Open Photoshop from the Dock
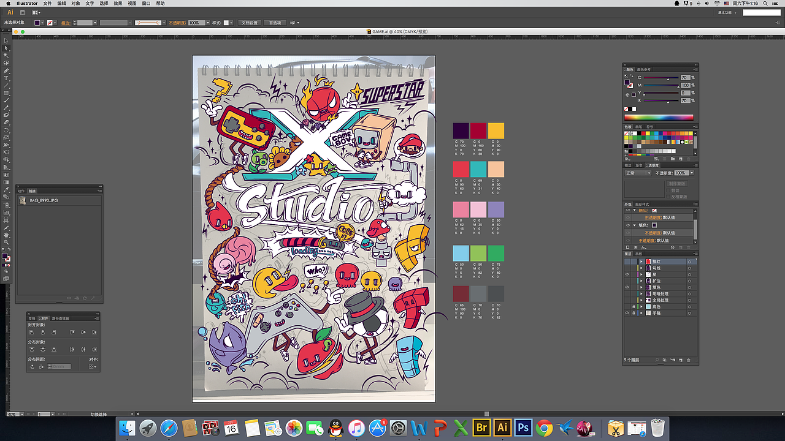The width and height of the screenshot is (785, 441). [x=523, y=427]
